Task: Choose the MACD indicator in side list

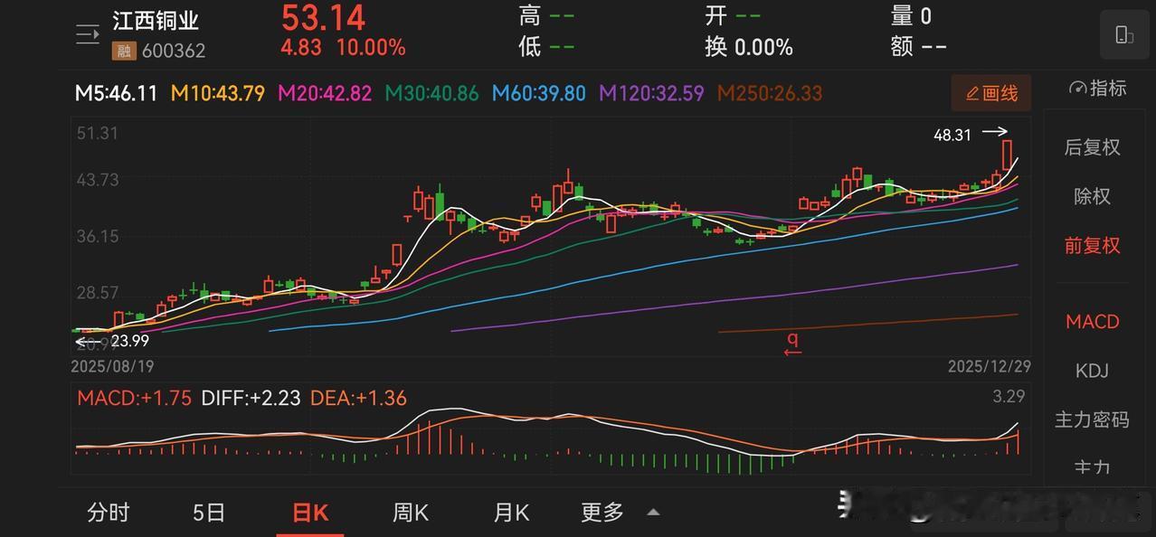Action: click(x=1092, y=322)
